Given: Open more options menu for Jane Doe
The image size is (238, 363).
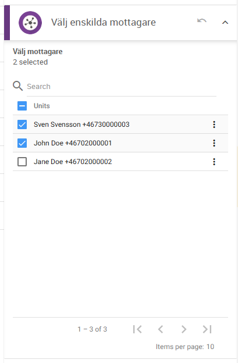Looking at the screenshot, I should coord(214,162).
